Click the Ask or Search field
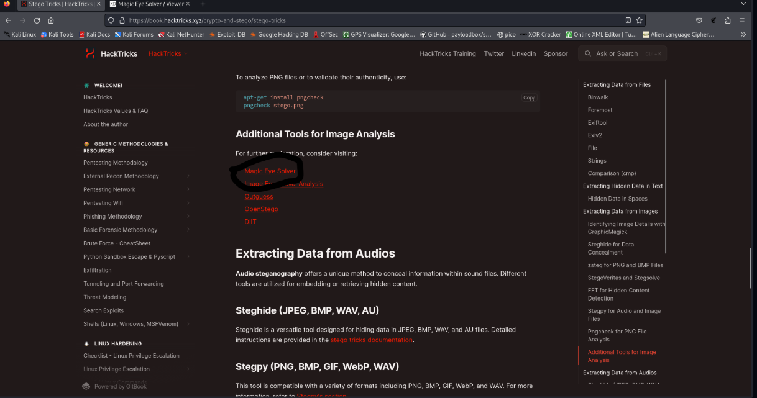This screenshot has height=398, width=757. coord(622,53)
